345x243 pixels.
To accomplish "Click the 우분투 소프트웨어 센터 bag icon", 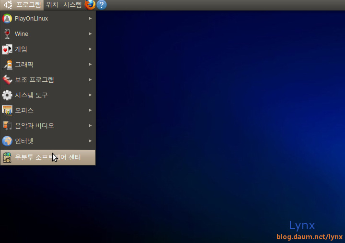I will [7, 157].
